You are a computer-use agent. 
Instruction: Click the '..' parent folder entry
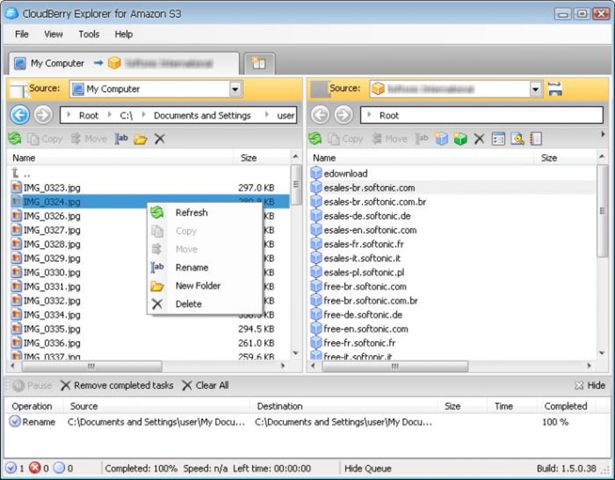[x=21, y=173]
